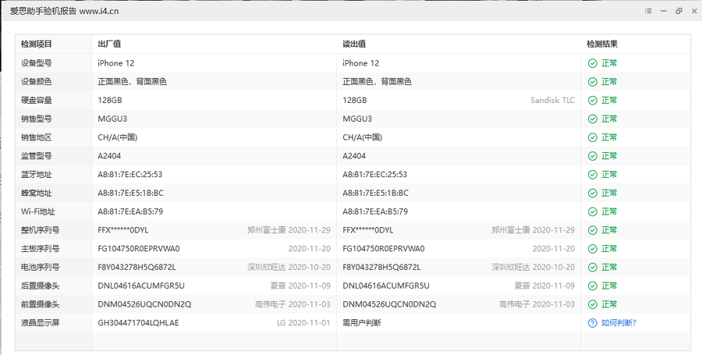
Task: Click the 正常 check icon for 硬盘容量
Action: point(592,101)
